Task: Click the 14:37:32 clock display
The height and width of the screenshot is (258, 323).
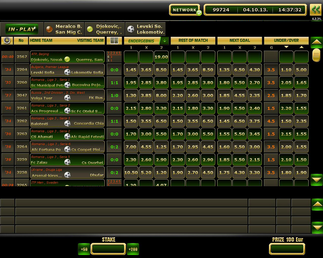Action: (x=290, y=10)
